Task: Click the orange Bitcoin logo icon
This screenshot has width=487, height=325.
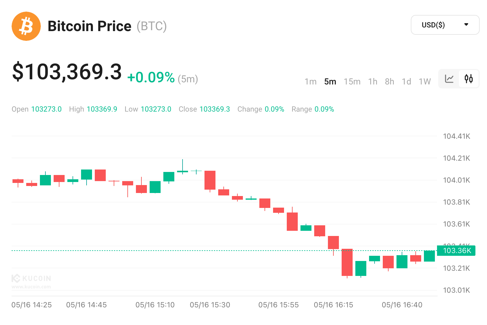Action: [x=26, y=26]
